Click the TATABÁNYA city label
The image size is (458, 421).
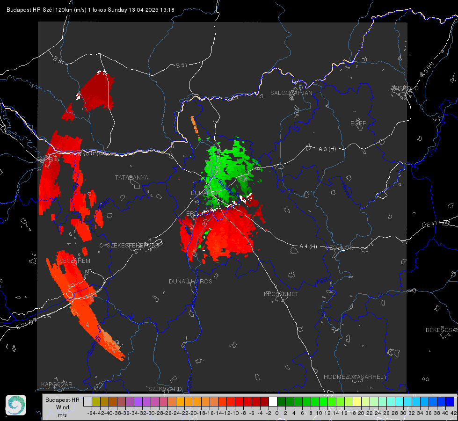(131, 178)
